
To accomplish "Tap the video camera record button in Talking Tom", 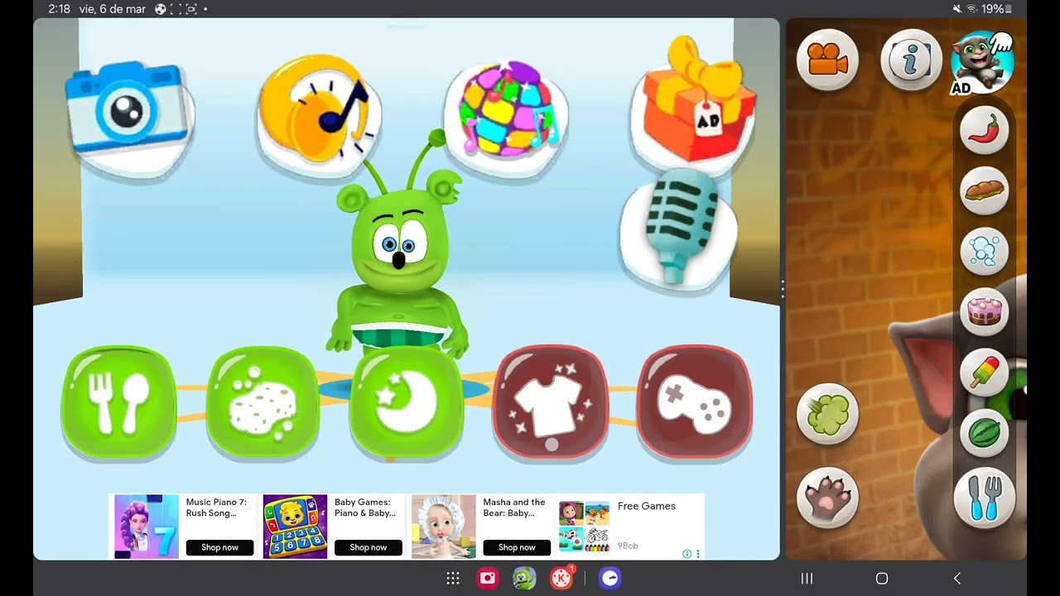I will [x=827, y=60].
